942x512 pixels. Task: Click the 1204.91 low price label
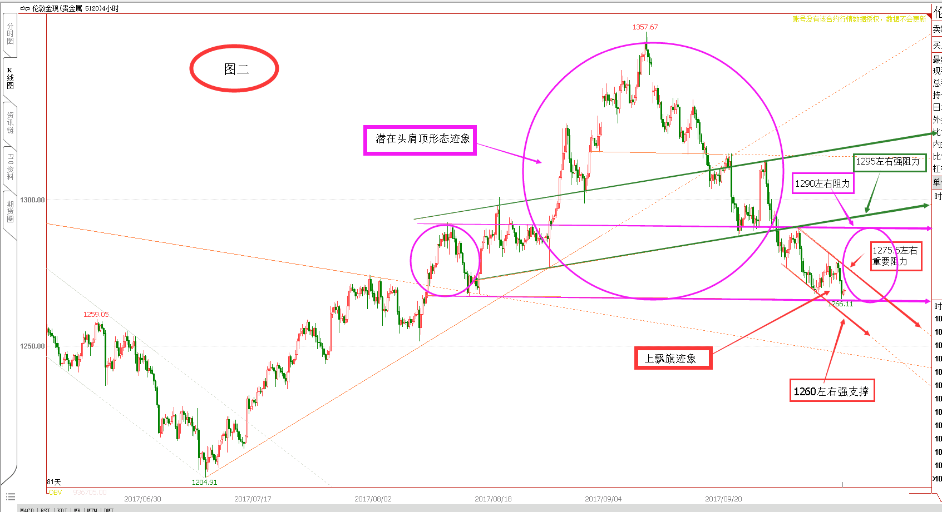tap(204, 482)
